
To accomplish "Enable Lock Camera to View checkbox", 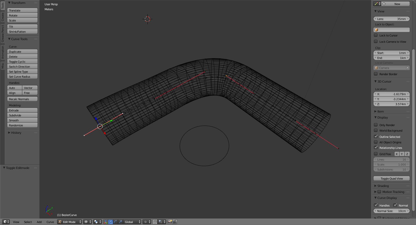I will pyautogui.click(x=376, y=41).
